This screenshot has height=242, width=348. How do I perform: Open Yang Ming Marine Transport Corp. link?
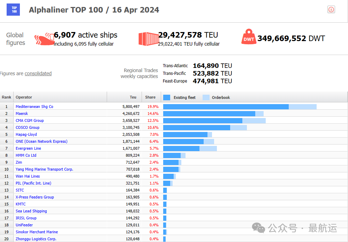point(44,169)
